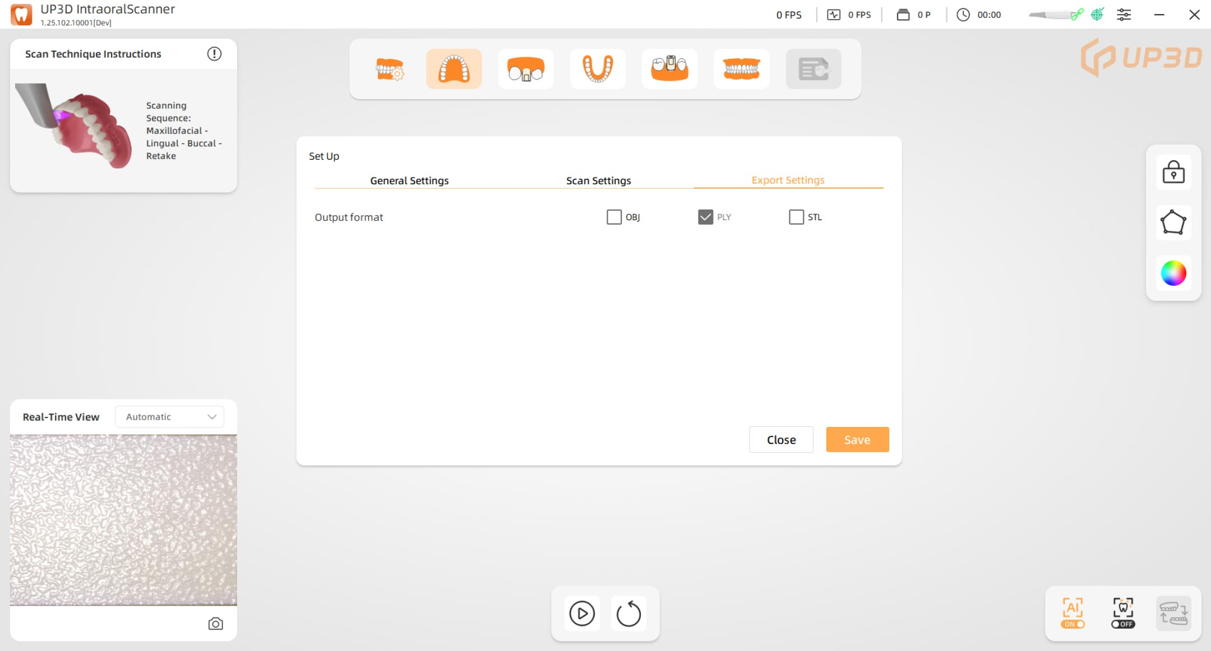Switch to the General Settings tab
1211x651 pixels.
409,180
